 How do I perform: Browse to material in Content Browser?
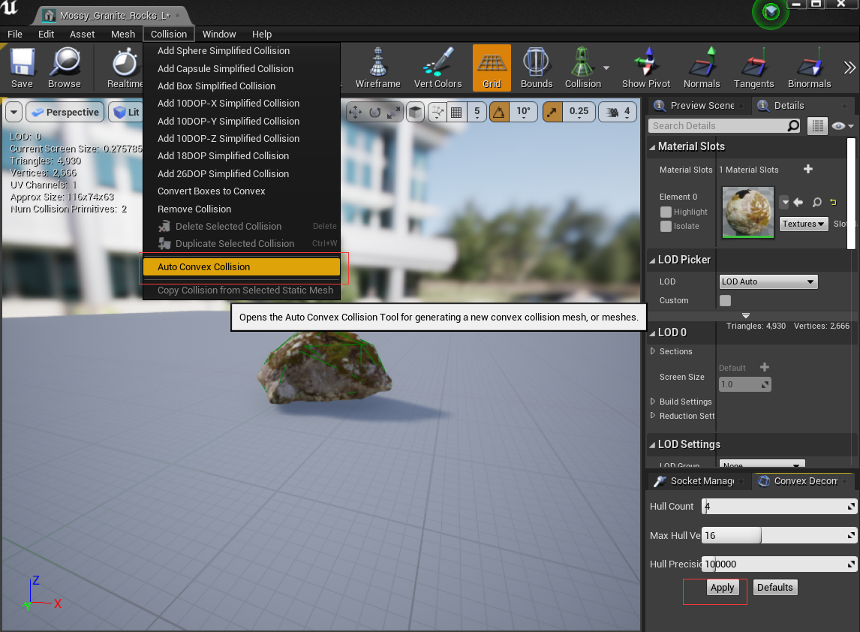(x=816, y=202)
